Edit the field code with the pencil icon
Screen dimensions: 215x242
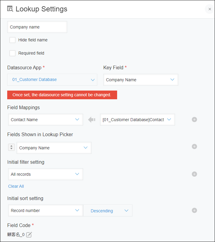click(29, 235)
